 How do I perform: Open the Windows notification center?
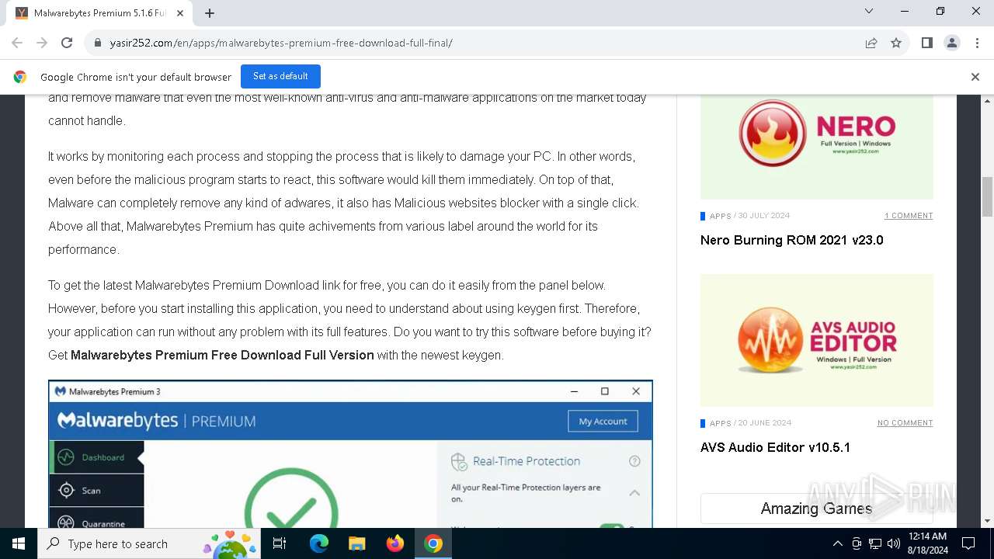click(x=968, y=543)
